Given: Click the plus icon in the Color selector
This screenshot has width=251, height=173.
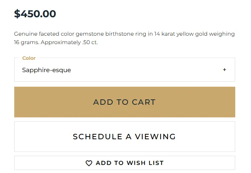Looking at the screenshot, I should pos(224,70).
